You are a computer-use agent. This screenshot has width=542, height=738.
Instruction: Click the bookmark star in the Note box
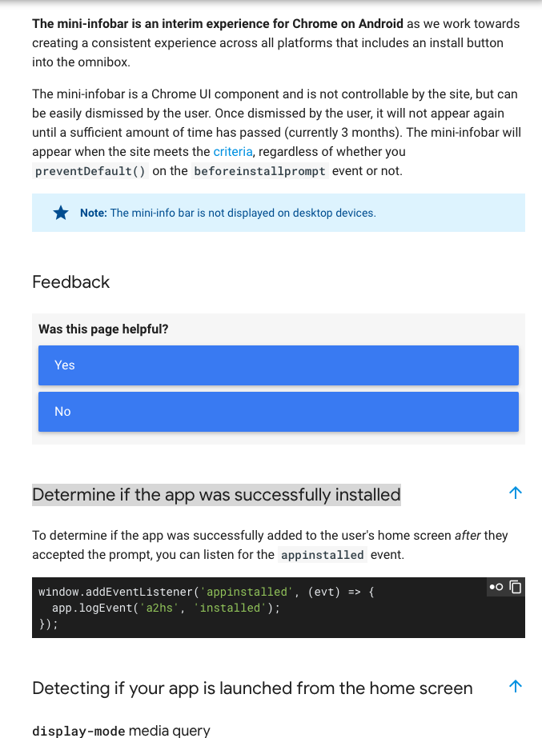click(x=60, y=213)
